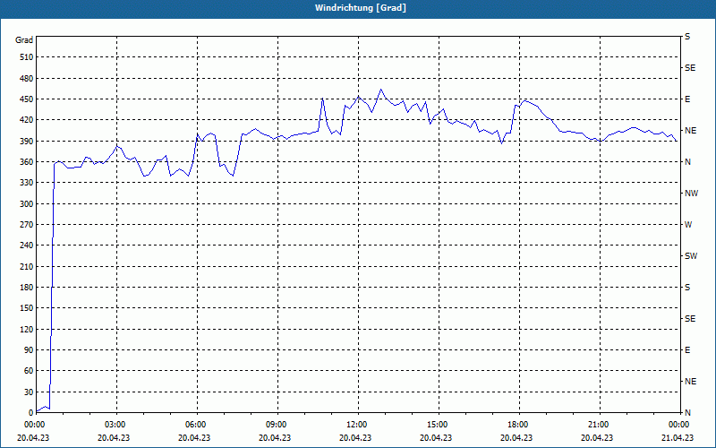Click the 03:00 time label
The image size is (716, 448).
(114, 425)
